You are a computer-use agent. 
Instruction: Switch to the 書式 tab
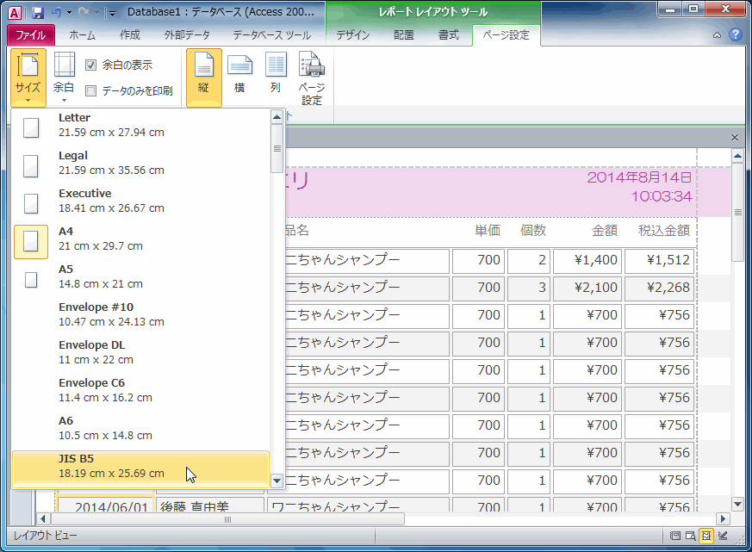click(x=449, y=35)
